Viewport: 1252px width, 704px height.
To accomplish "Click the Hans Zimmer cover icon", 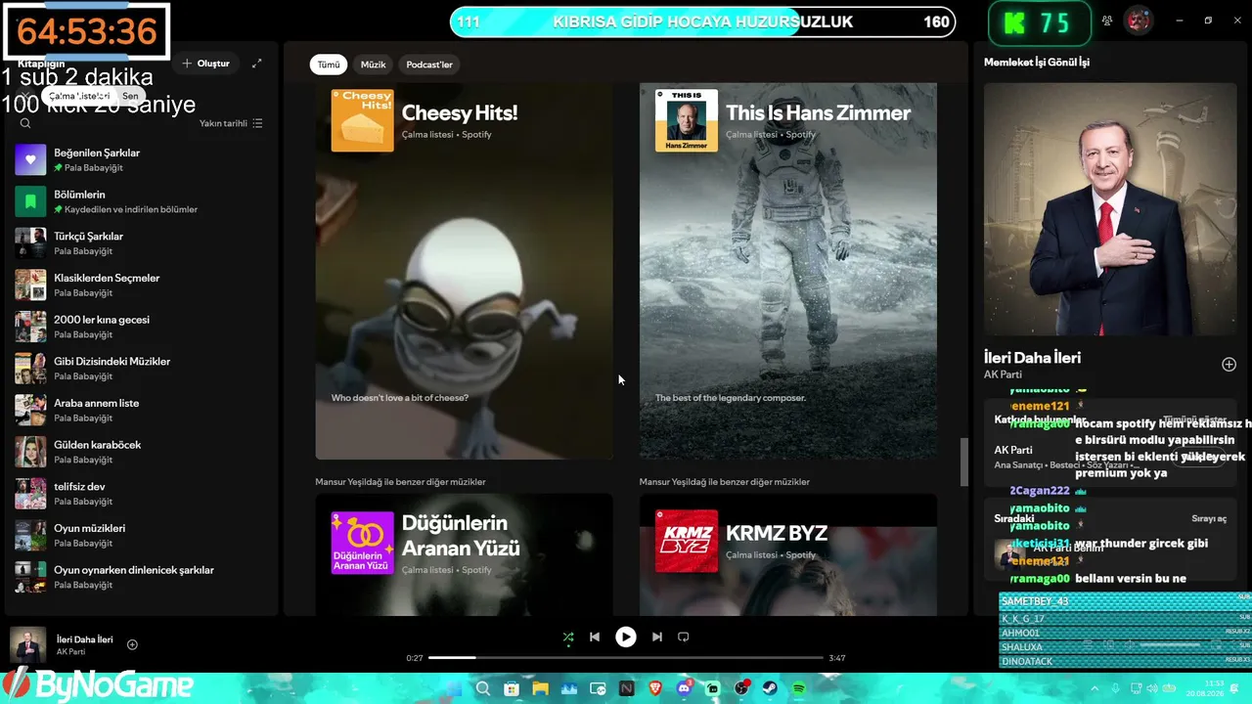I will click(687, 120).
